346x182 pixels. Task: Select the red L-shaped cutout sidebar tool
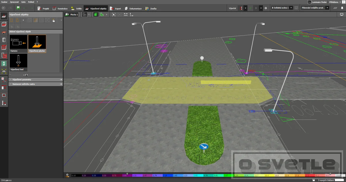click(x=4, y=55)
